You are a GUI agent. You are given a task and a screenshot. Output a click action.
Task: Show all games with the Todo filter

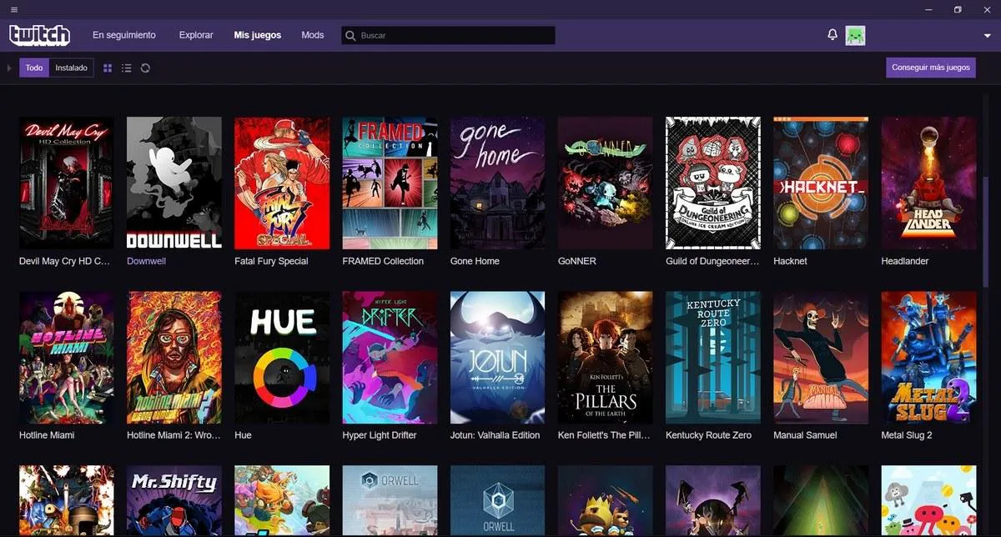tap(34, 68)
